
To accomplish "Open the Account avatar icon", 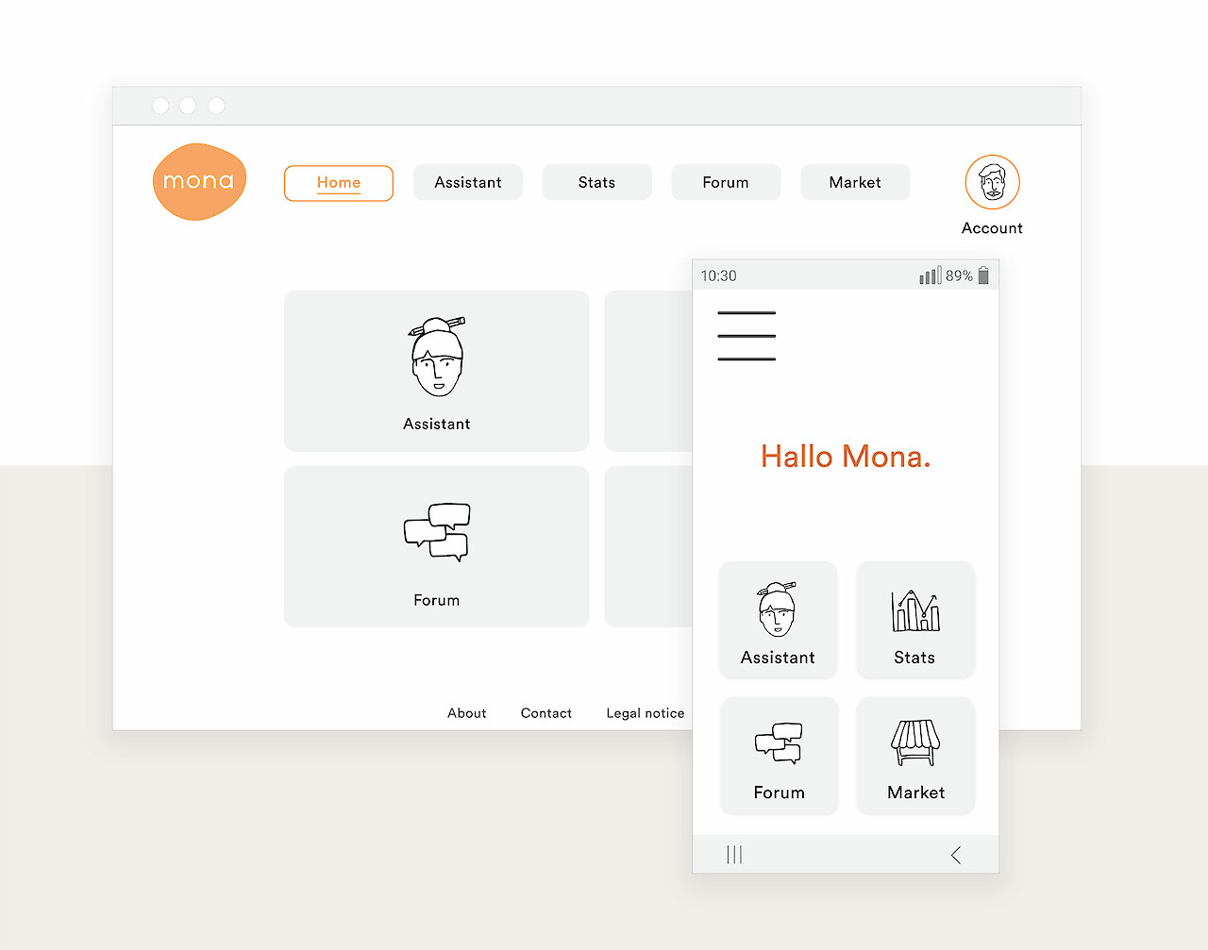I will (992, 182).
